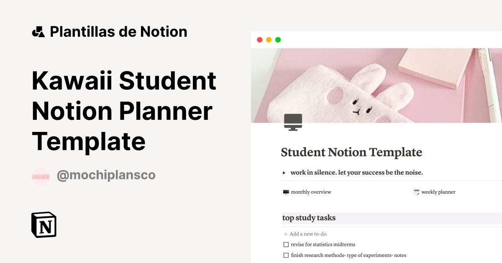Click the green full-screen traffic light button
Image resolution: width=502 pixels, height=263 pixels.
[x=278, y=39]
